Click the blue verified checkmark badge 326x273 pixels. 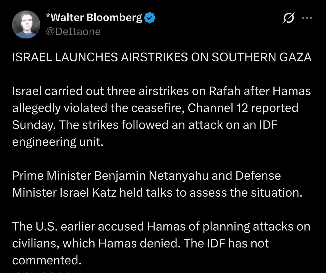point(150,18)
